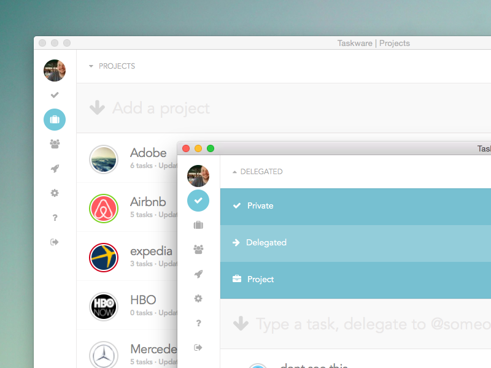
Task: Choose the Private menu option
Action: click(x=355, y=206)
